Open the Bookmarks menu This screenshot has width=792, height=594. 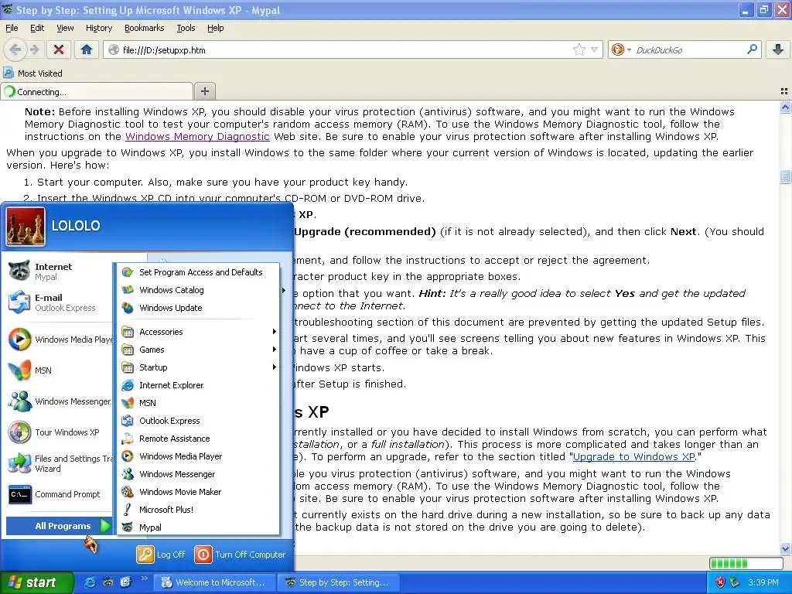tap(144, 29)
